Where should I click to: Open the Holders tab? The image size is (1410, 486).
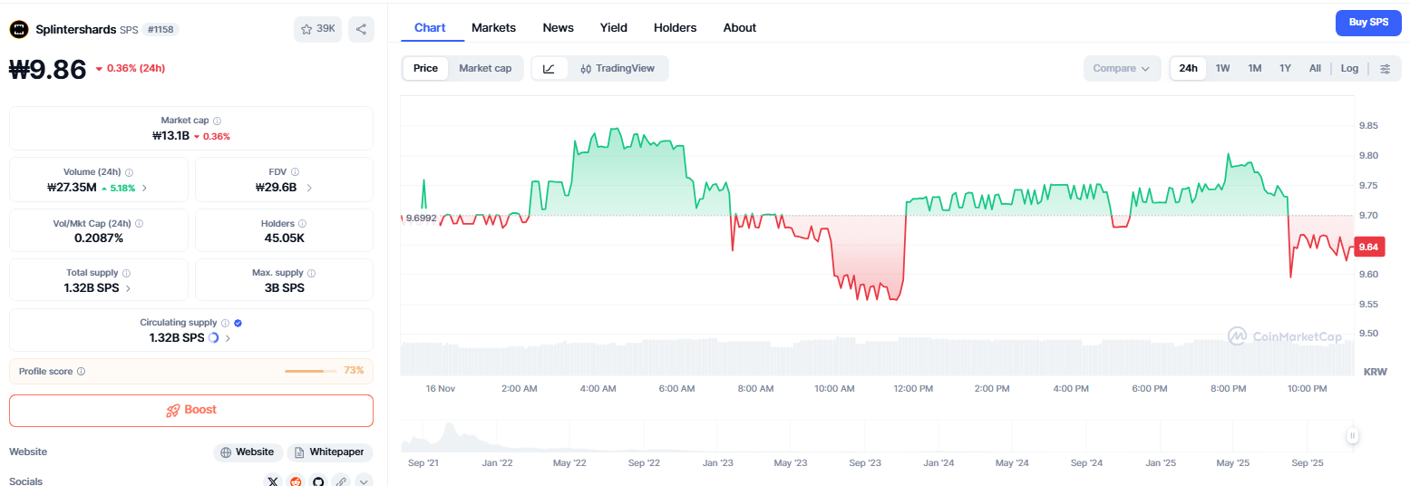point(675,28)
